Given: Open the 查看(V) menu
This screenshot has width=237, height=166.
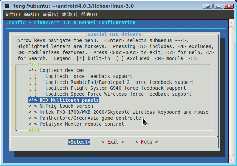Looking at the screenshot, I should pos(50,14).
